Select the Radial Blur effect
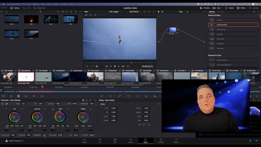This screenshot has height=147, width=261. [x=233, y=44]
